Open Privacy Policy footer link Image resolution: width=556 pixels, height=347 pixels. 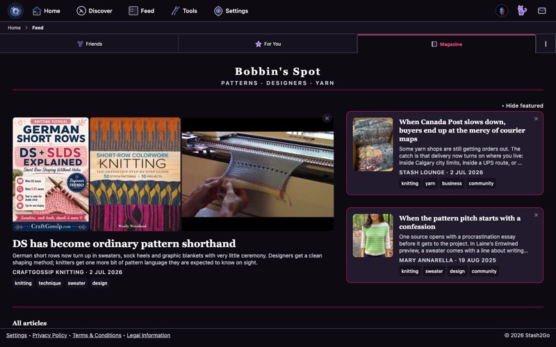coord(49,335)
